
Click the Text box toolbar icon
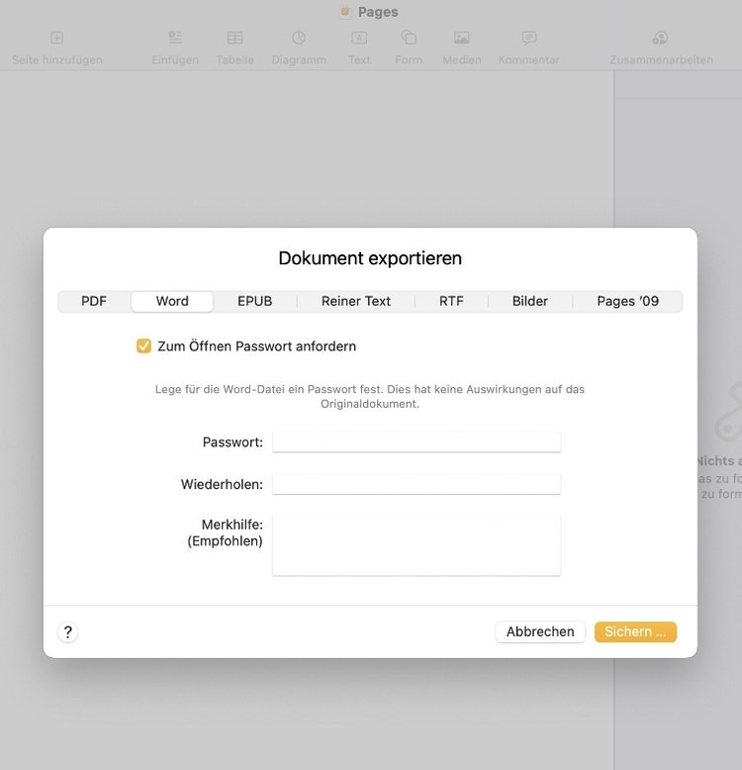tap(359, 38)
